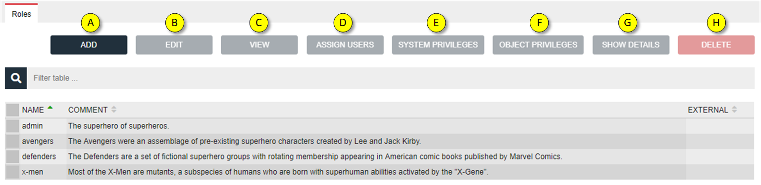The height and width of the screenshot is (185, 761).
Task: Click the magnifier search icon
Action: 16,78
